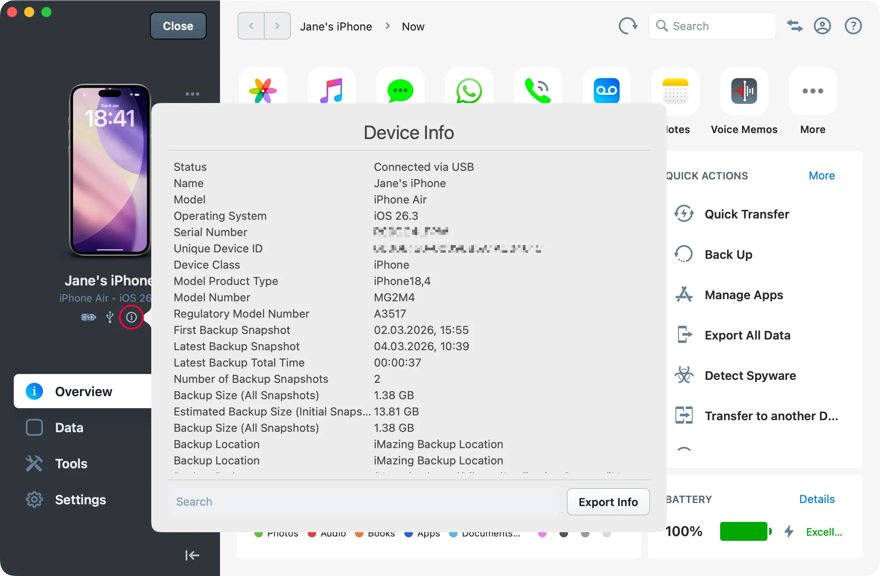
Task: Click the refresh icon in the toolbar
Action: 627,26
